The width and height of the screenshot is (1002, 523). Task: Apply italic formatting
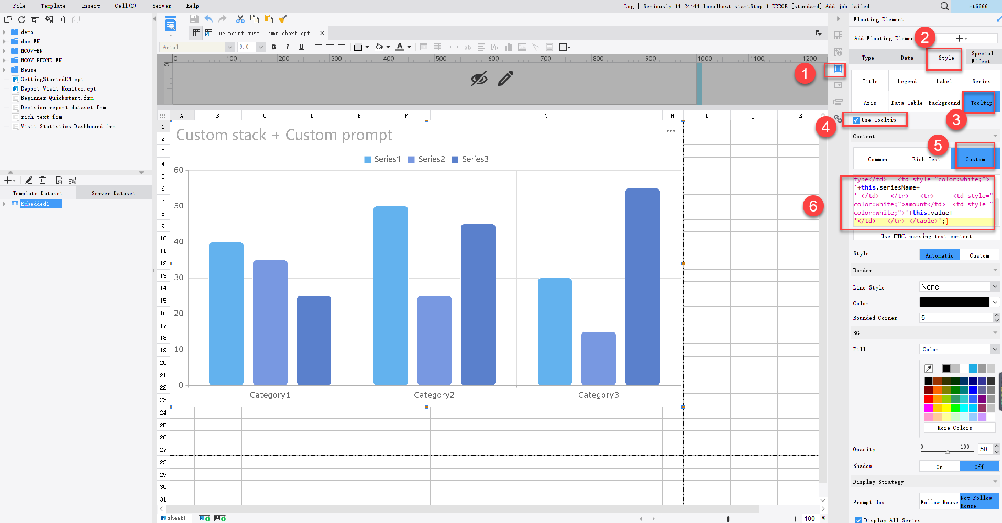pyautogui.click(x=288, y=47)
